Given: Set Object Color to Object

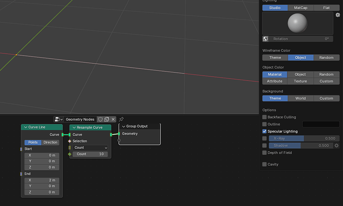Looking at the screenshot, I should point(300,75).
